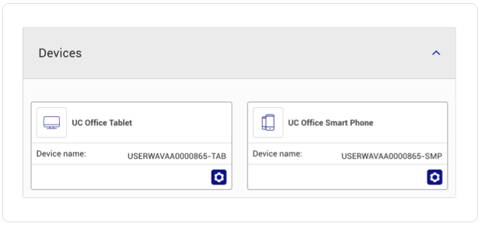Click the smart phone device name row
481x225 pixels.
click(x=347, y=154)
